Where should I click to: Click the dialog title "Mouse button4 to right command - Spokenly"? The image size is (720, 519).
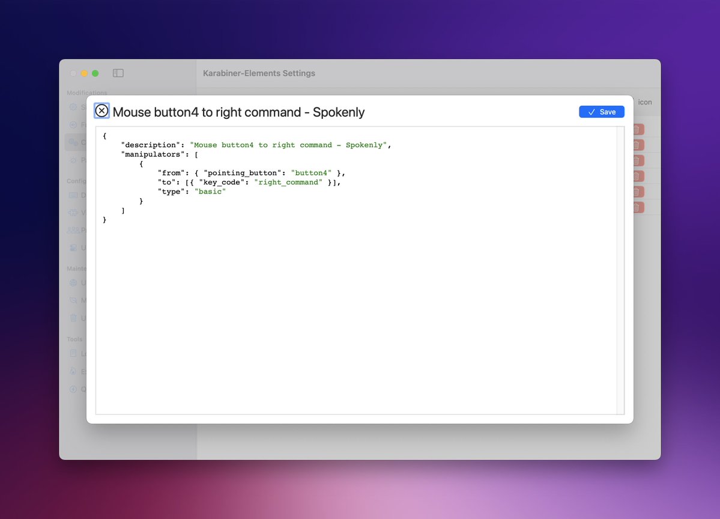tap(238, 112)
